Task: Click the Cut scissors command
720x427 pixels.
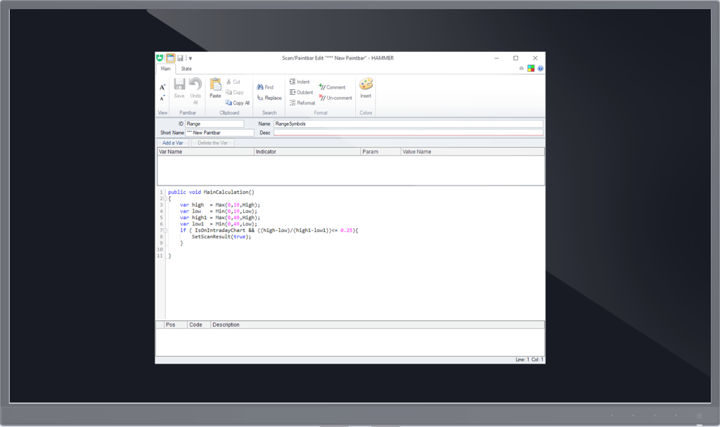Action: tap(233, 81)
